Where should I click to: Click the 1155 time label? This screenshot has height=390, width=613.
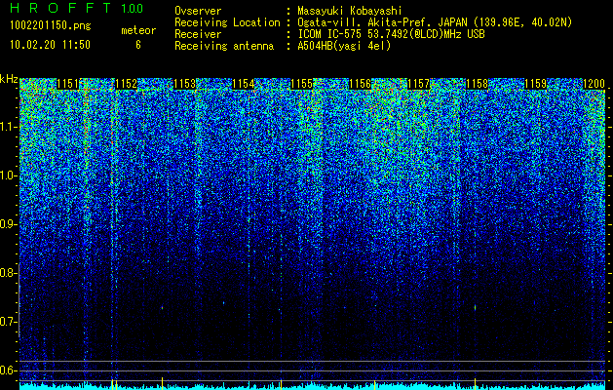click(x=301, y=84)
